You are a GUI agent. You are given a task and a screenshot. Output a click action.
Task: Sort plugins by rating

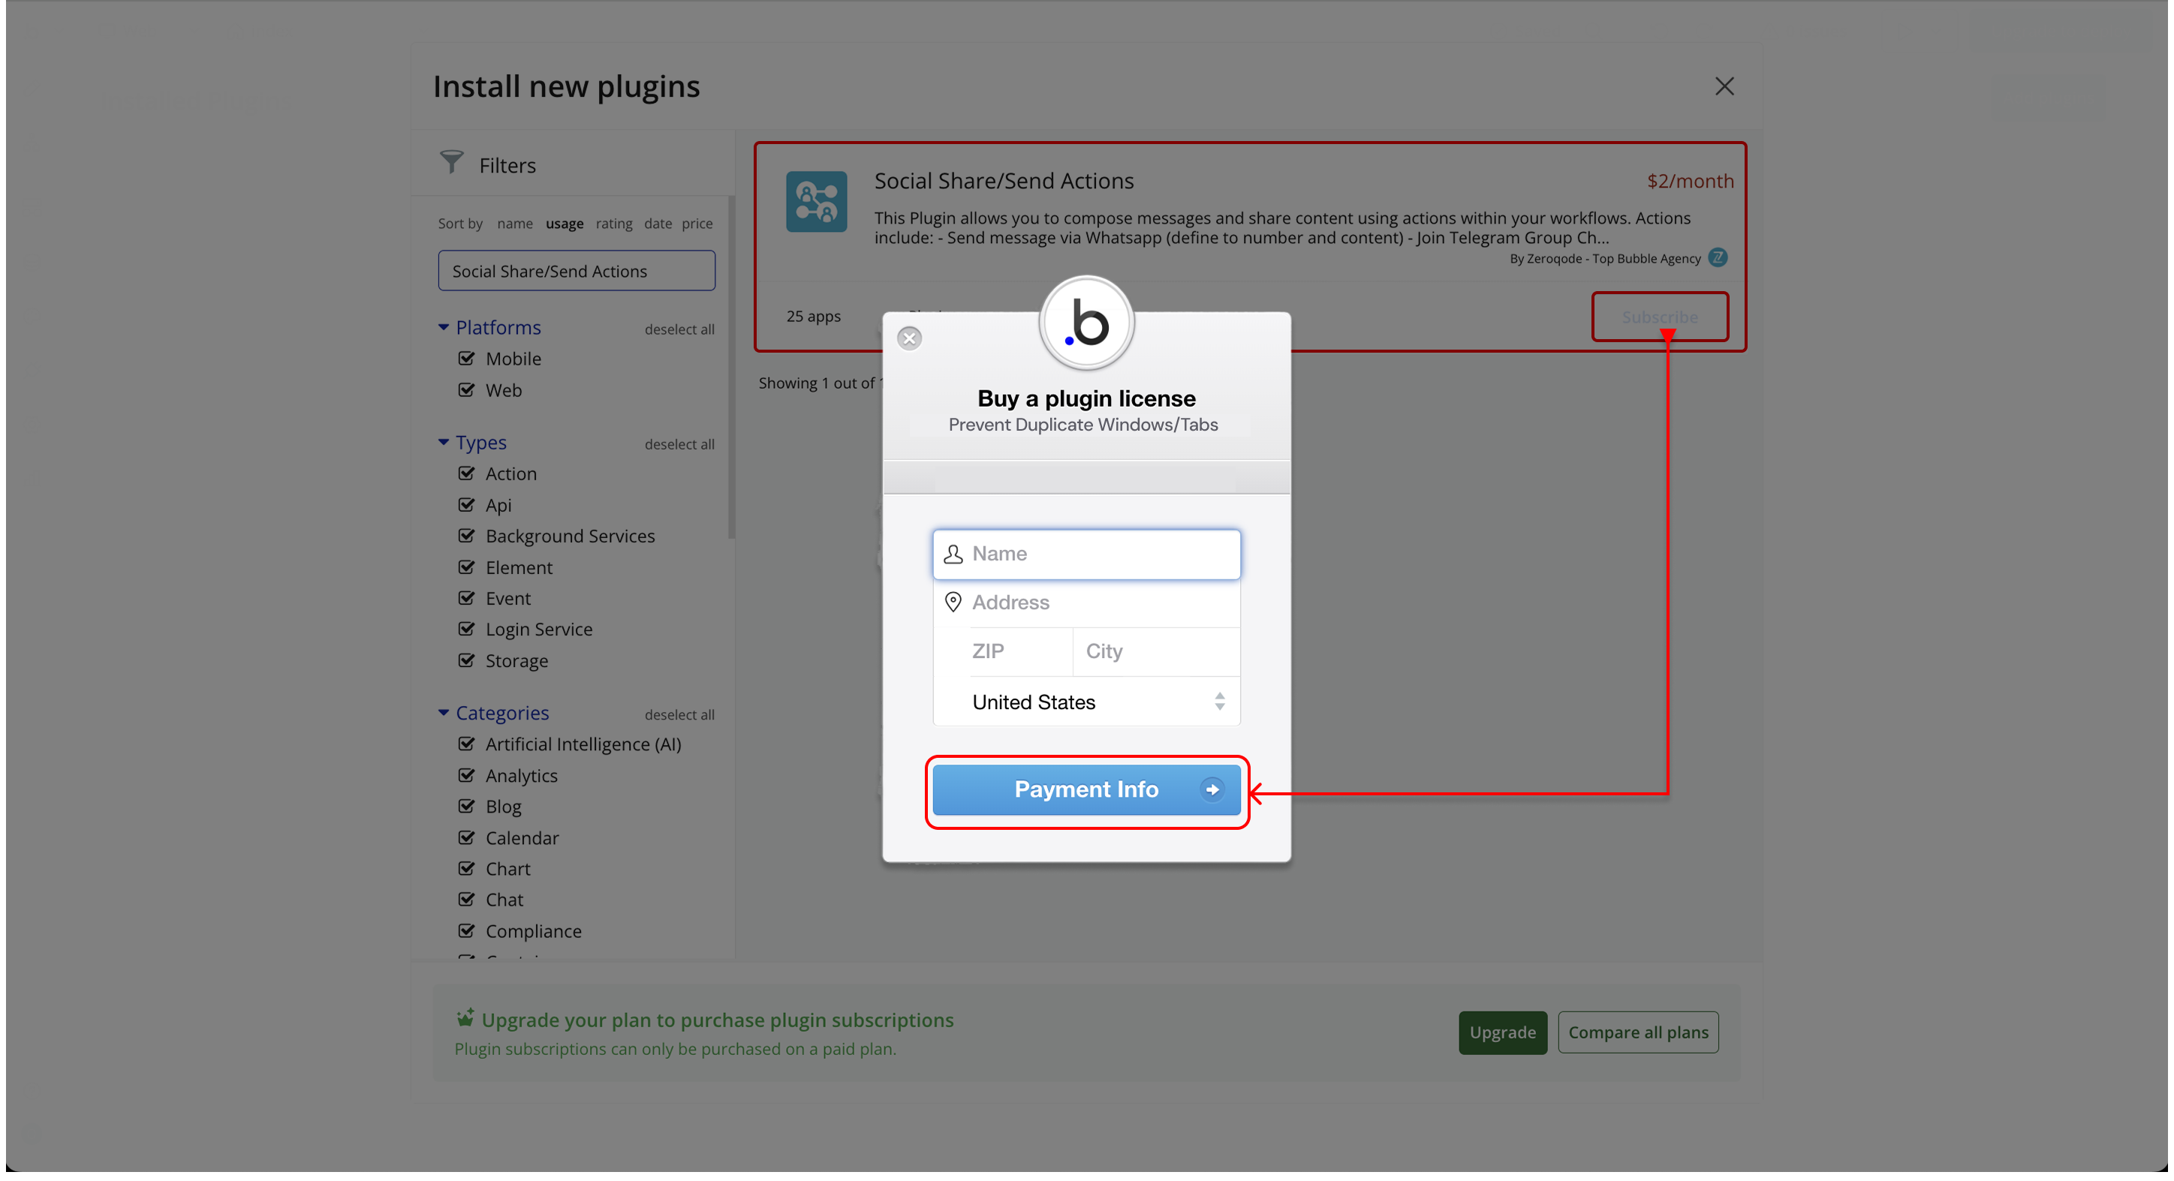click(x=613, y=224)
